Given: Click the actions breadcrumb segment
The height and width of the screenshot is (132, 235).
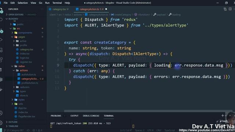Looking at the screenshot, I should [x=77, y=15].
